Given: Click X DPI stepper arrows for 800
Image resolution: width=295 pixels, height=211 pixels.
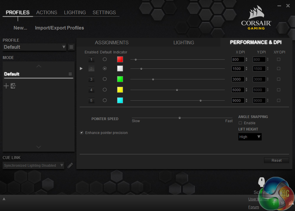Looking at the screenshot, I should click(x=246, y=60).
